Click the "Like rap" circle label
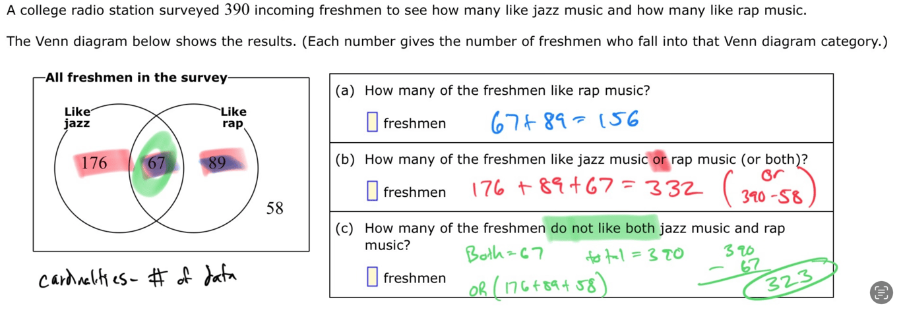Viewport: 901px width, 314px height. pyautogui.click(x=232, y=117)
